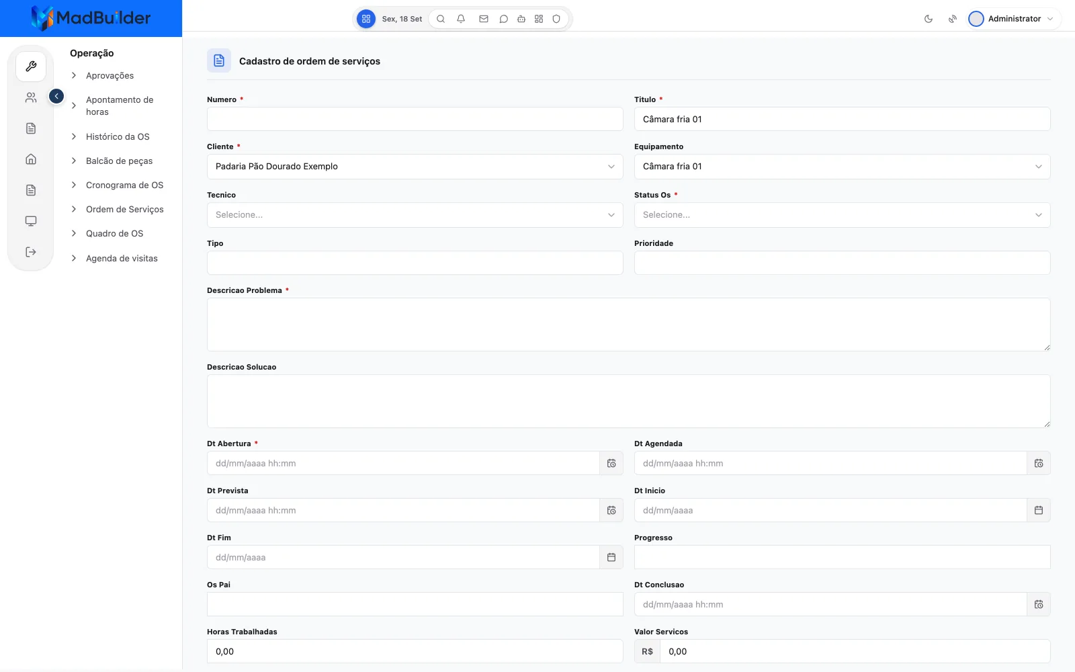Image resolution: width=1075 pixels, height=672 pixels.
Task: Click the robot assistant icon
Action: pyautogui.click(x=521, y=19)
